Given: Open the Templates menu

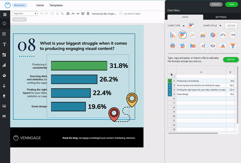Looking at the screenshot, I should click(56, 5).
